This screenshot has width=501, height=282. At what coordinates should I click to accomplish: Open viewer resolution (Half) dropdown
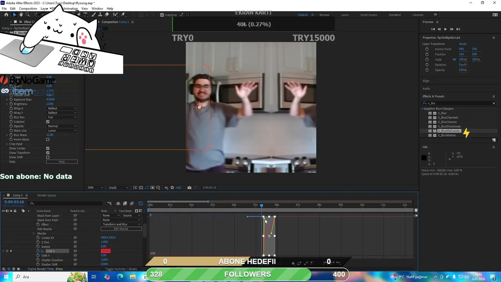tap(118, 188)
